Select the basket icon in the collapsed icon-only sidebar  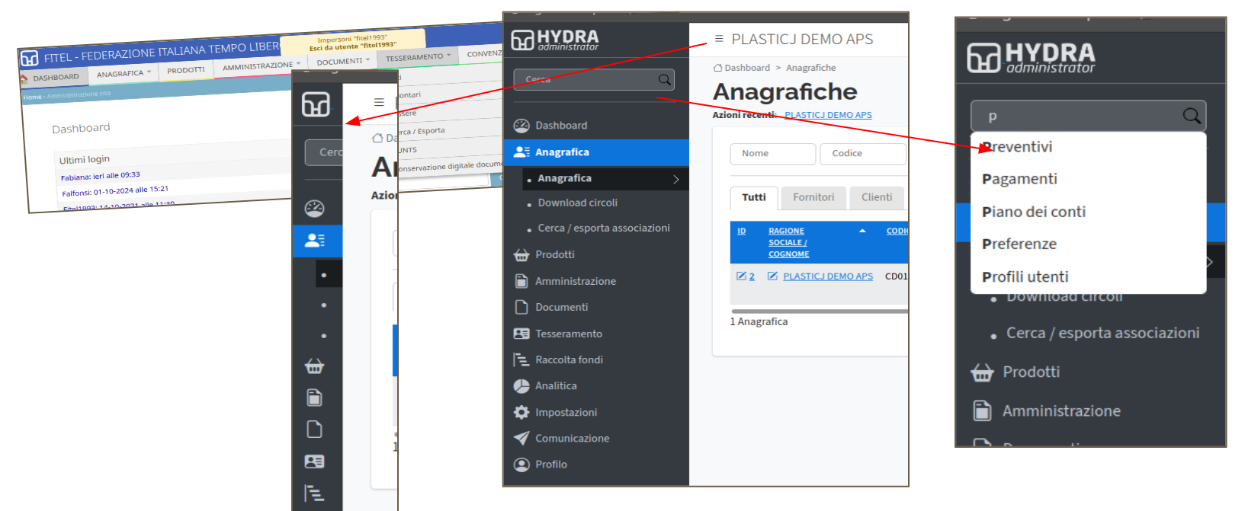point(314,366)
